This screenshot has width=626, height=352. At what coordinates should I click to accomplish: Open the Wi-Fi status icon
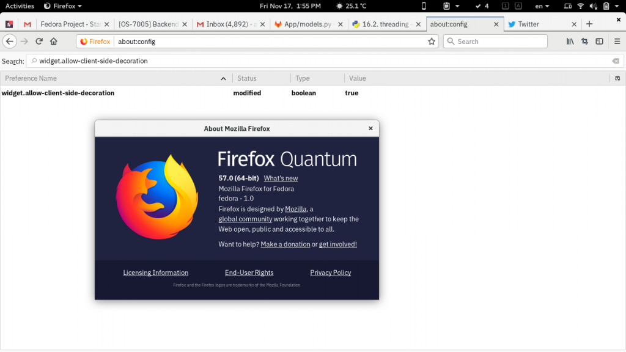coord(581,6)
